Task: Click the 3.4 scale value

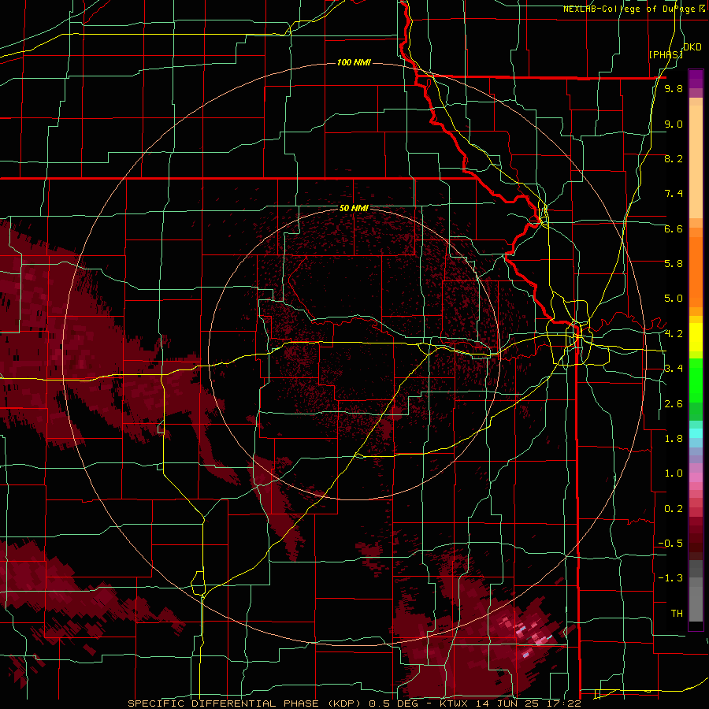Action: pos(674,369)
